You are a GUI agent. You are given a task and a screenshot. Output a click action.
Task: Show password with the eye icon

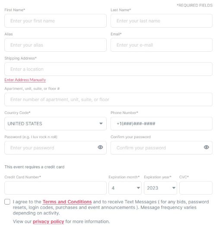100,147
